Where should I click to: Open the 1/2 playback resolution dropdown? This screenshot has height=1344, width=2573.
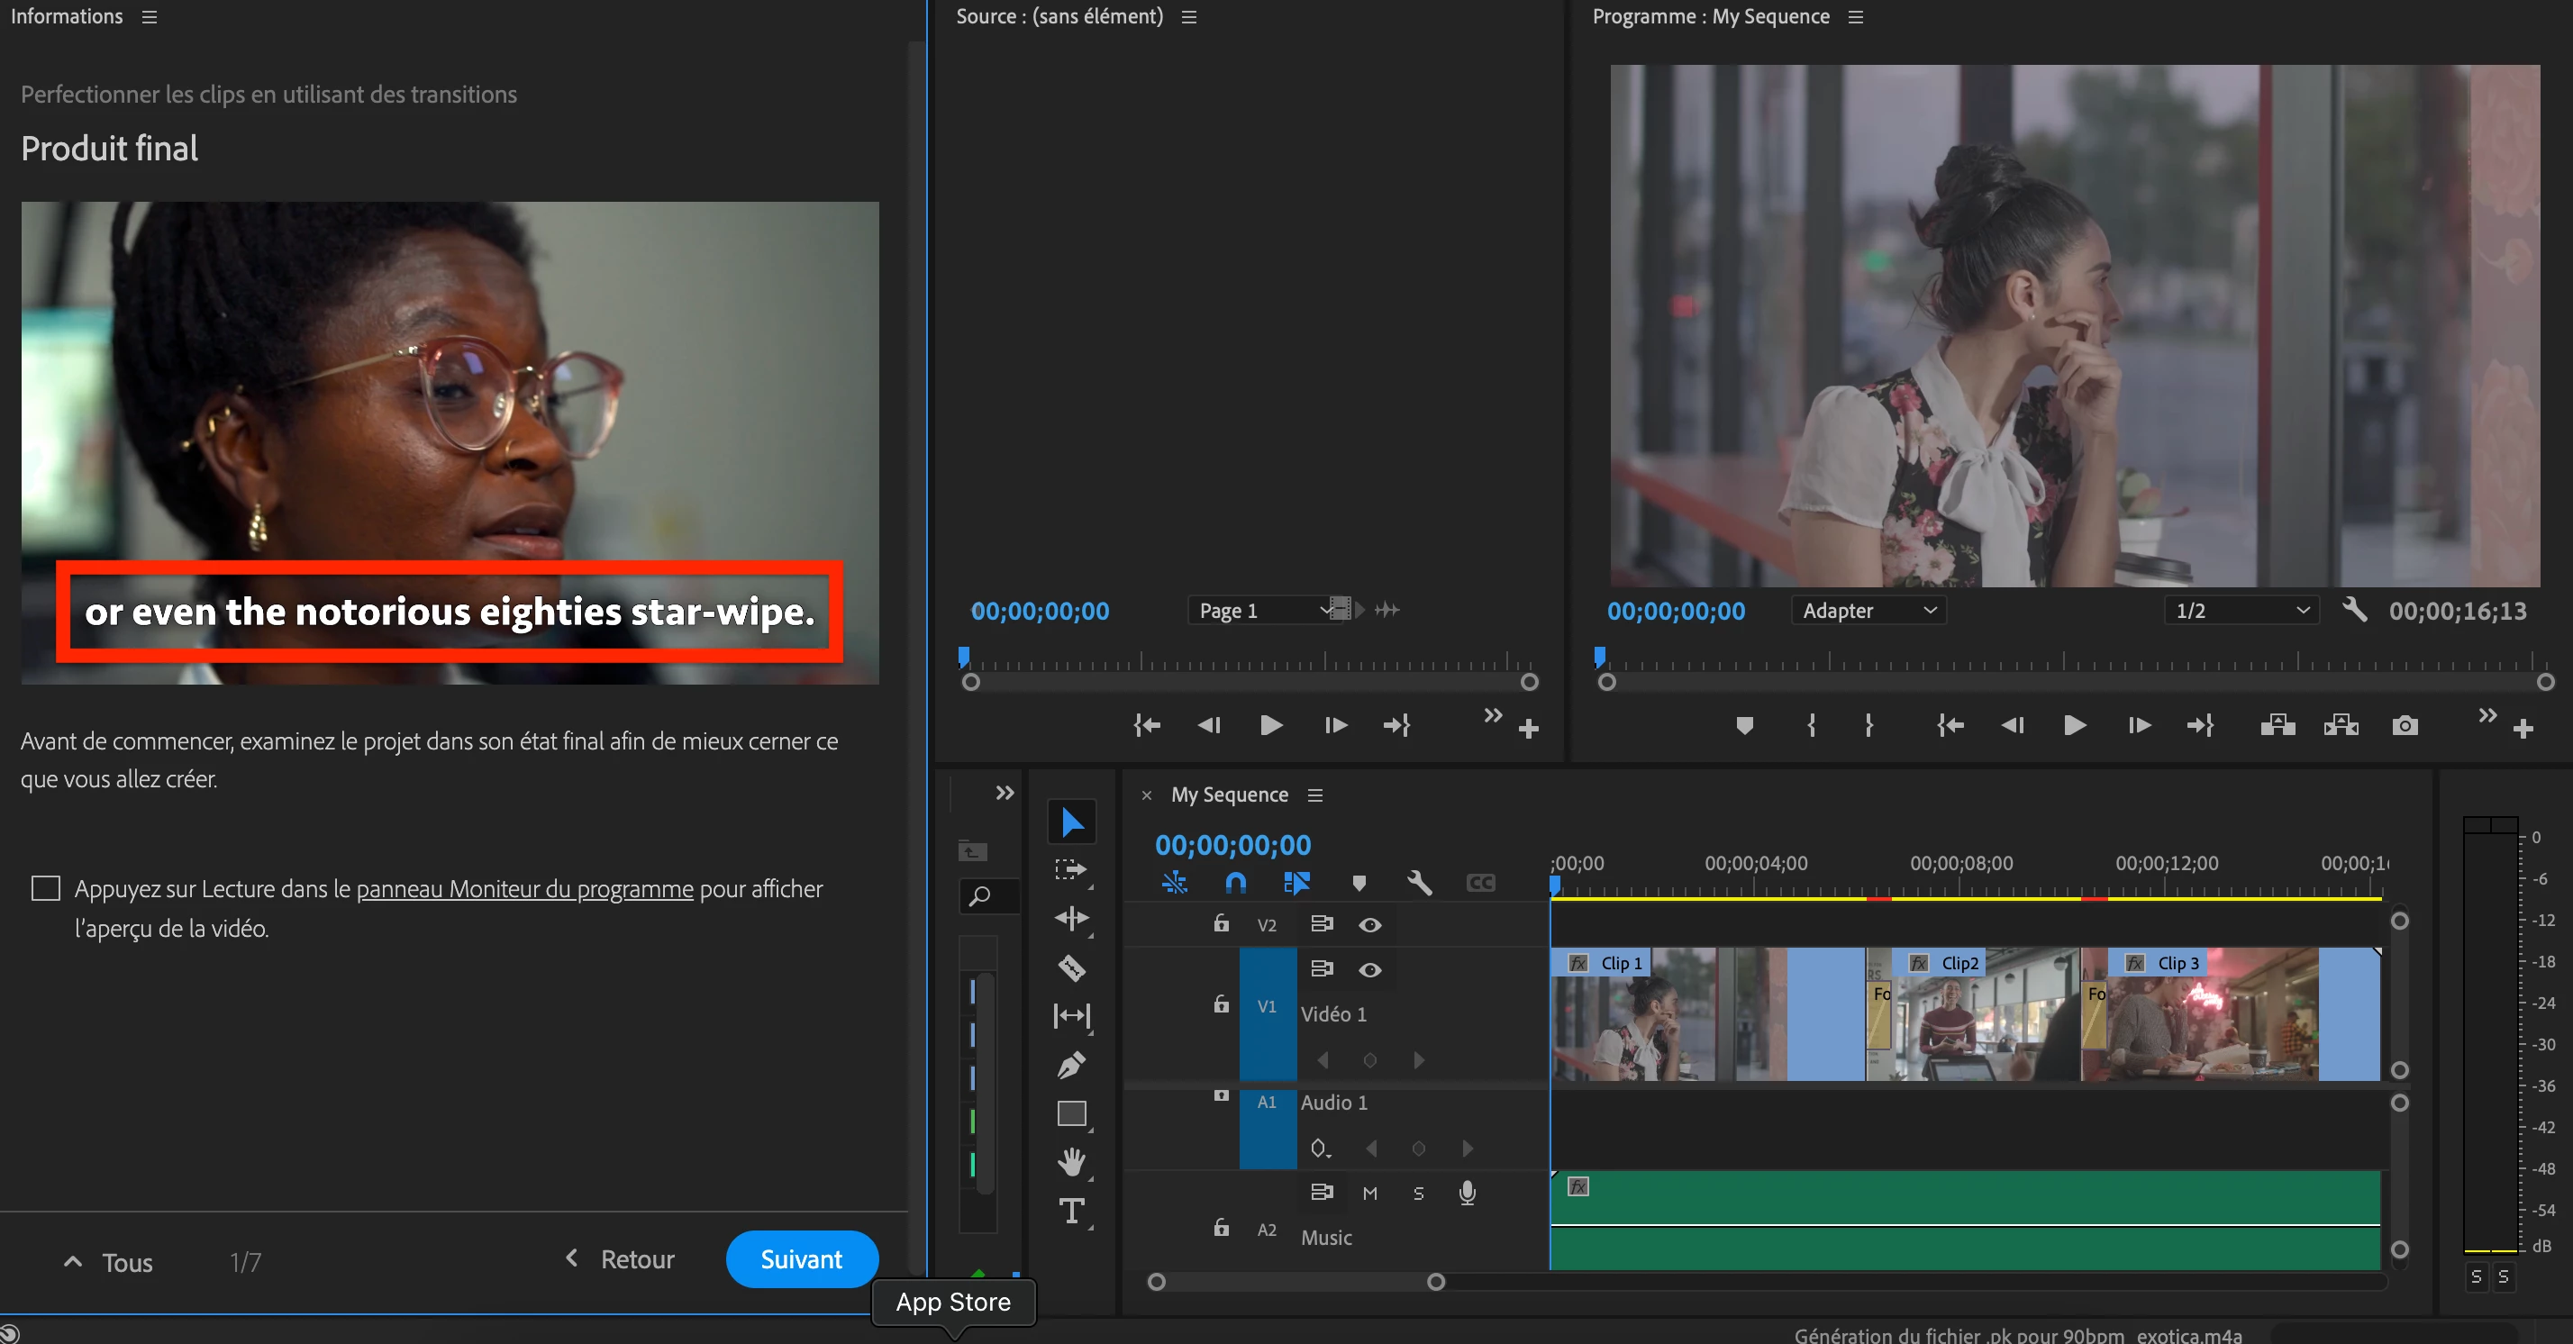tap(2241, 610)
